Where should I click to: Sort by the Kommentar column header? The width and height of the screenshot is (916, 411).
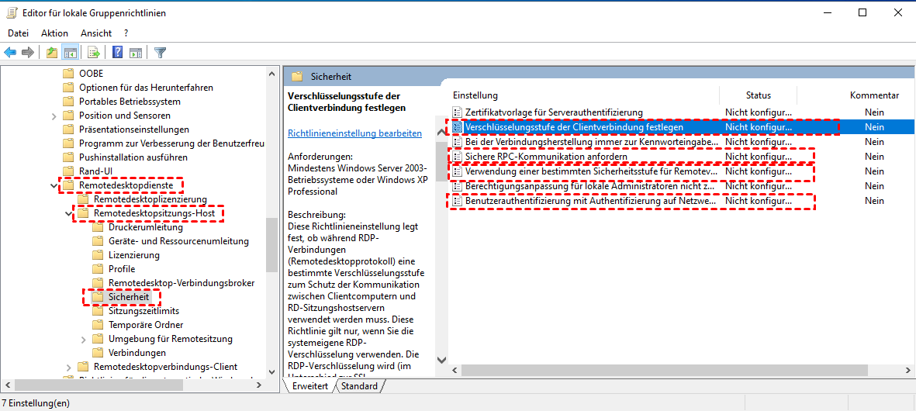(874, 95)
